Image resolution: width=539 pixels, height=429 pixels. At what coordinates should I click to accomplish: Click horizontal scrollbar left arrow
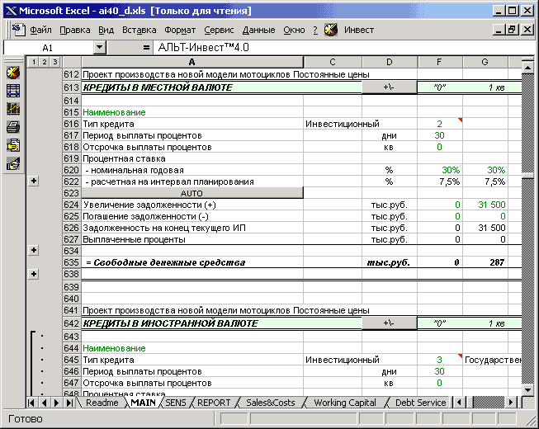[x=459, y=403]
